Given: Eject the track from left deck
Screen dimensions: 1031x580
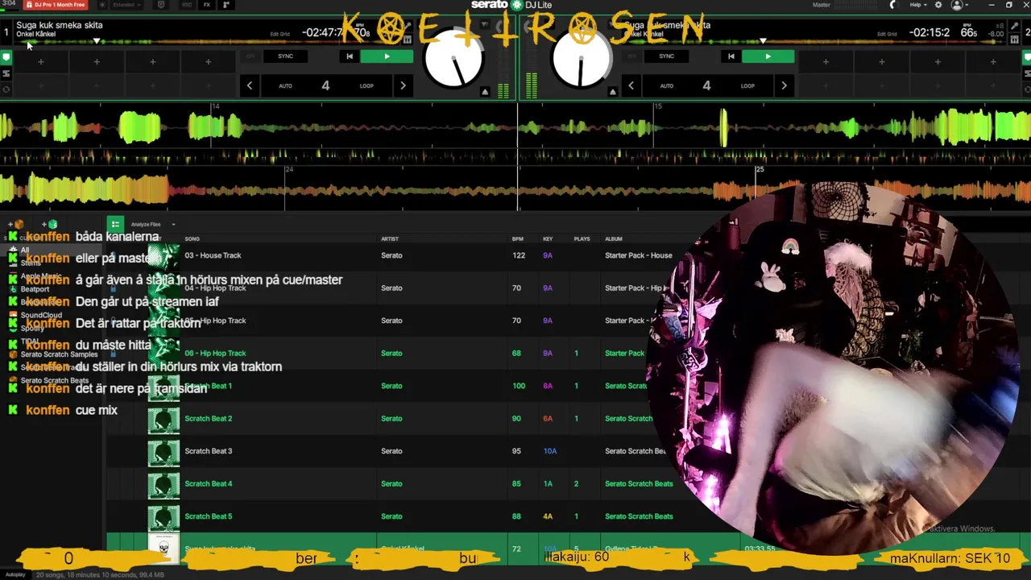Looking at the screenshot, I should pos(485,92).
